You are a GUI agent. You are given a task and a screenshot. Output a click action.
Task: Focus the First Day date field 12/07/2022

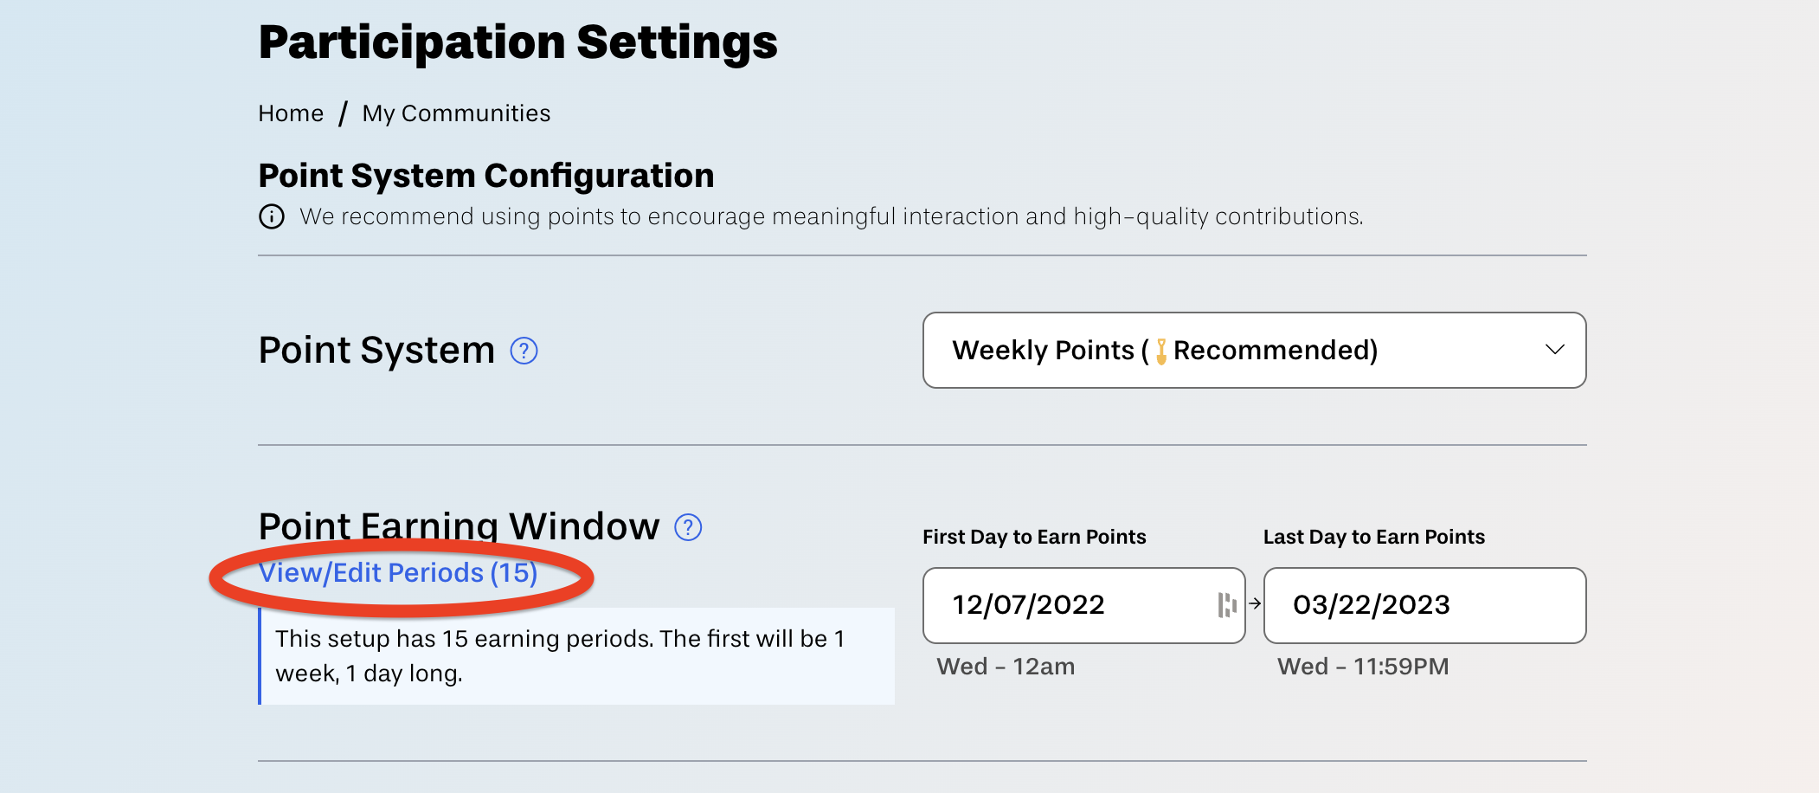pos(1084,605)
